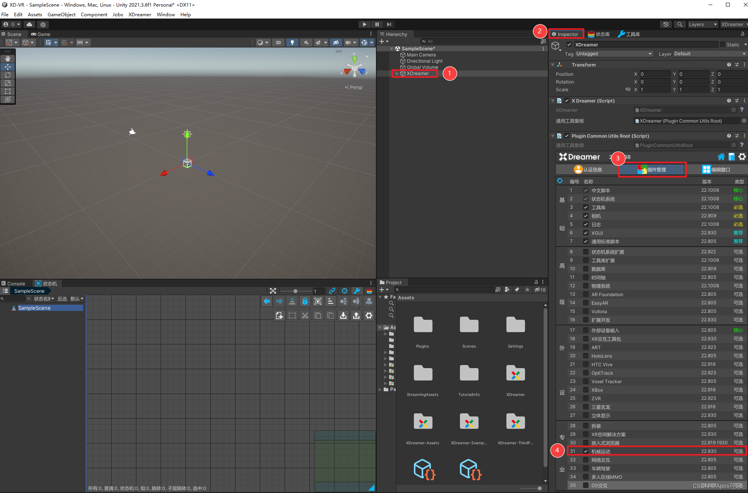This screenshot has width=748, height=493.
Task: Enable the 网络交互 plugin checkbox
Action: click(x=586, y=460)
